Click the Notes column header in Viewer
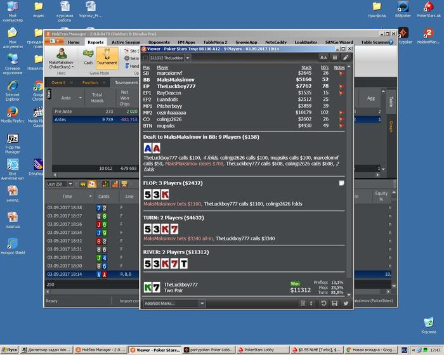The image size is (444, 355). (339, 67)
